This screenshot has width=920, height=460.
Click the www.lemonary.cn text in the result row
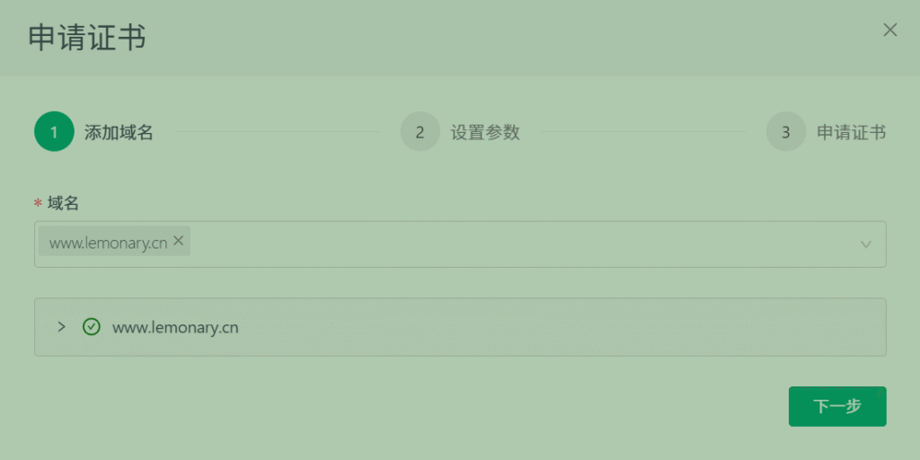pyautogui.click(x=175, y=327)
